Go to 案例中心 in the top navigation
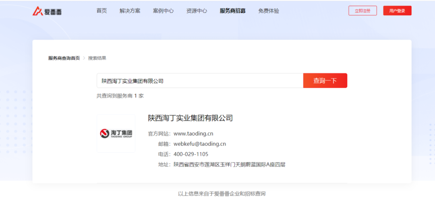The width and height of the screenshot is (435, 220). click(163, 11)
